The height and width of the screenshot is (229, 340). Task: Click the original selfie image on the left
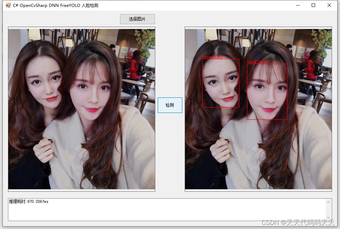click(81, 109)
